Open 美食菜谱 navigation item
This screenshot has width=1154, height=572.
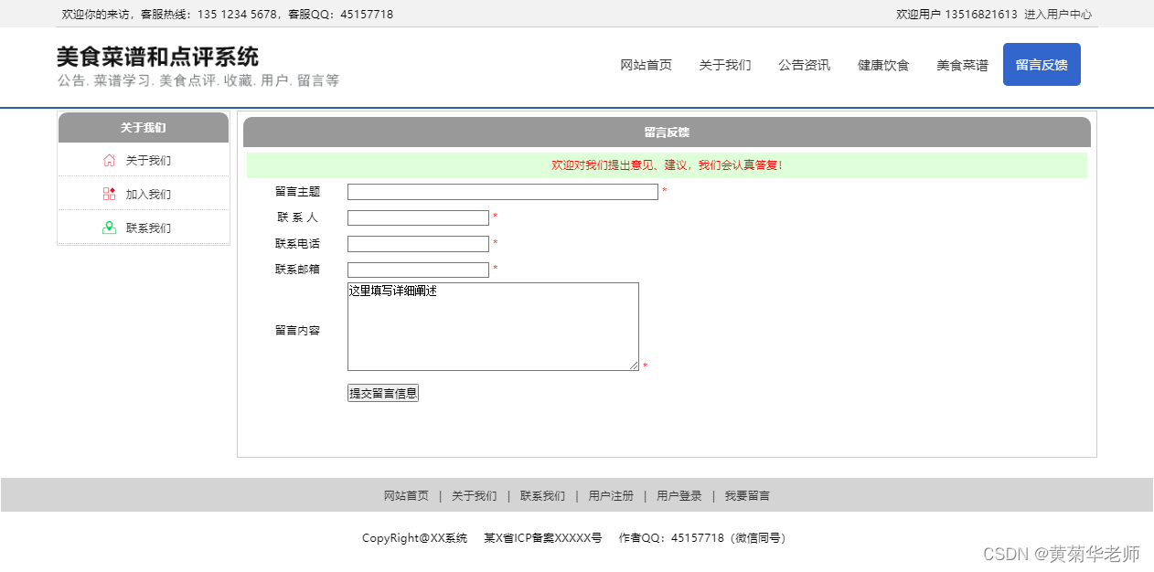click(962, 65)
